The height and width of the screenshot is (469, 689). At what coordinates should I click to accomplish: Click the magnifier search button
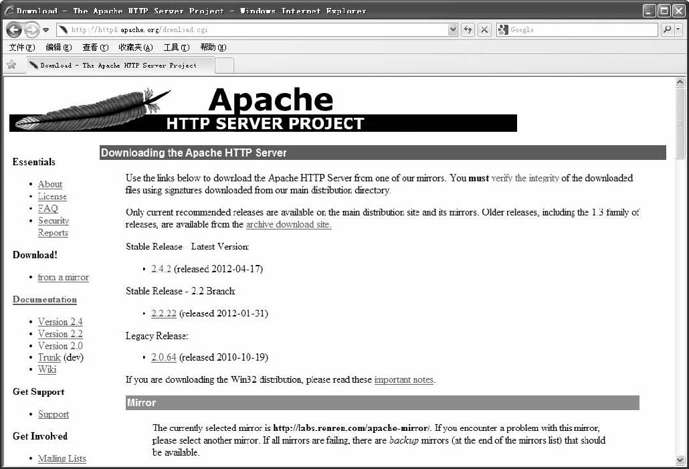[667, 30]
